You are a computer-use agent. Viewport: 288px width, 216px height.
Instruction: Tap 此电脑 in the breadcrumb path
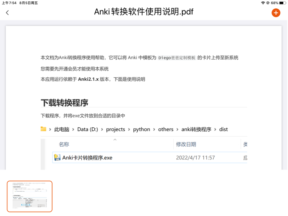pyautogui.click(x=62, y=130)
